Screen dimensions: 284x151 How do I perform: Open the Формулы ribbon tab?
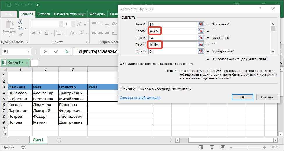[97, 14]
